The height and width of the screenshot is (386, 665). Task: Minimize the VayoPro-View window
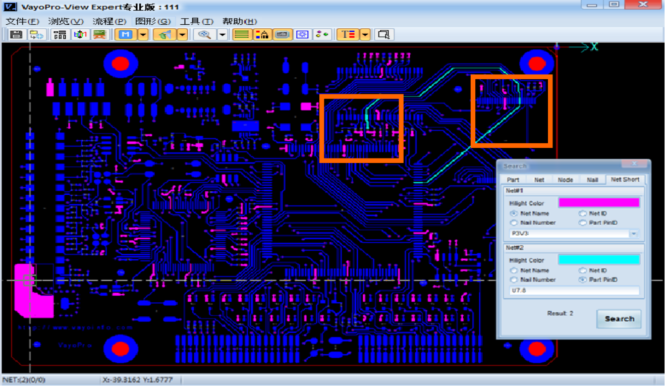592,5
